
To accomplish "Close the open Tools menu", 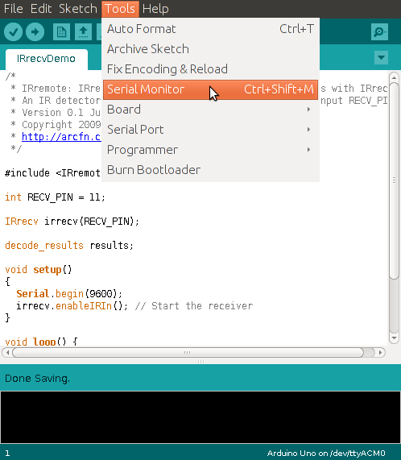I will tap(120, 9).
